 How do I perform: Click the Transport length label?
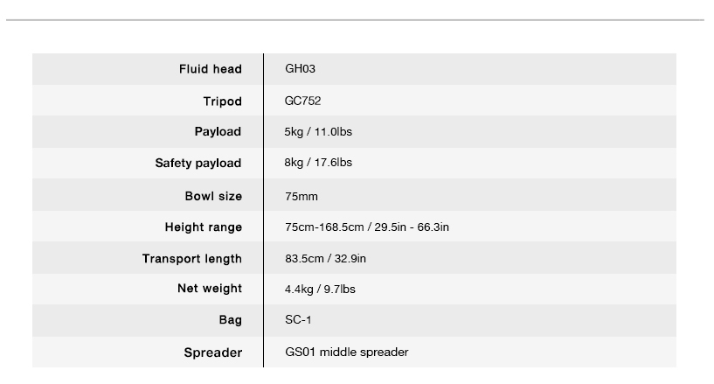(192, 259)
